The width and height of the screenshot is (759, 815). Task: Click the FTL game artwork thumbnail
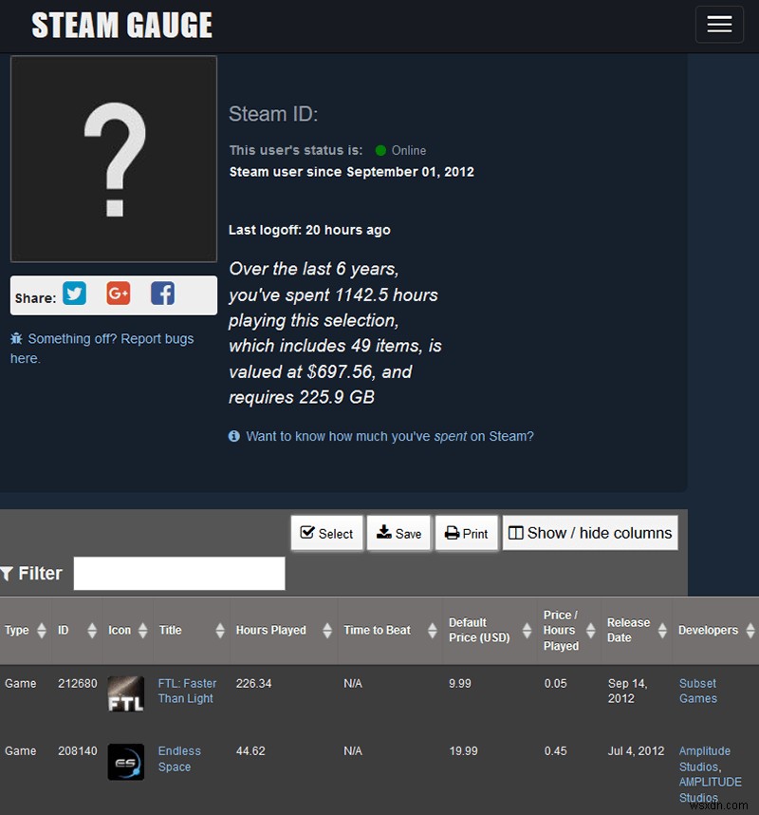click(x=126, y=692)
